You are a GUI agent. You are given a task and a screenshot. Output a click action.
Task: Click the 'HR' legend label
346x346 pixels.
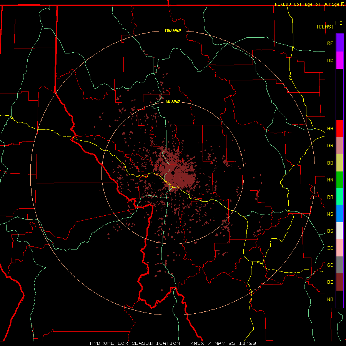point(330,180)
